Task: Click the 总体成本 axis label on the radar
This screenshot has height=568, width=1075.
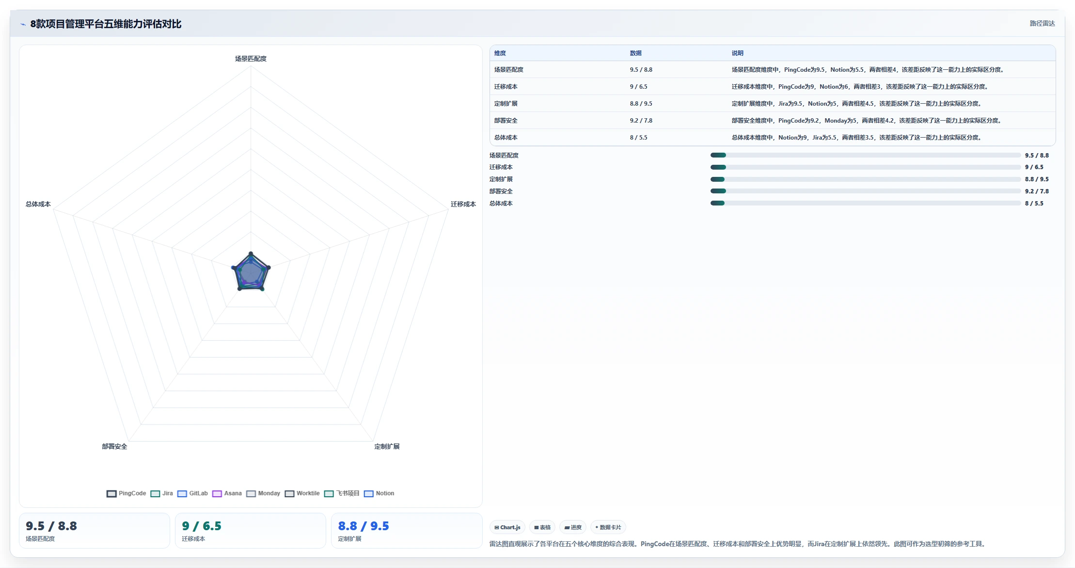Action: click(38, 204)
